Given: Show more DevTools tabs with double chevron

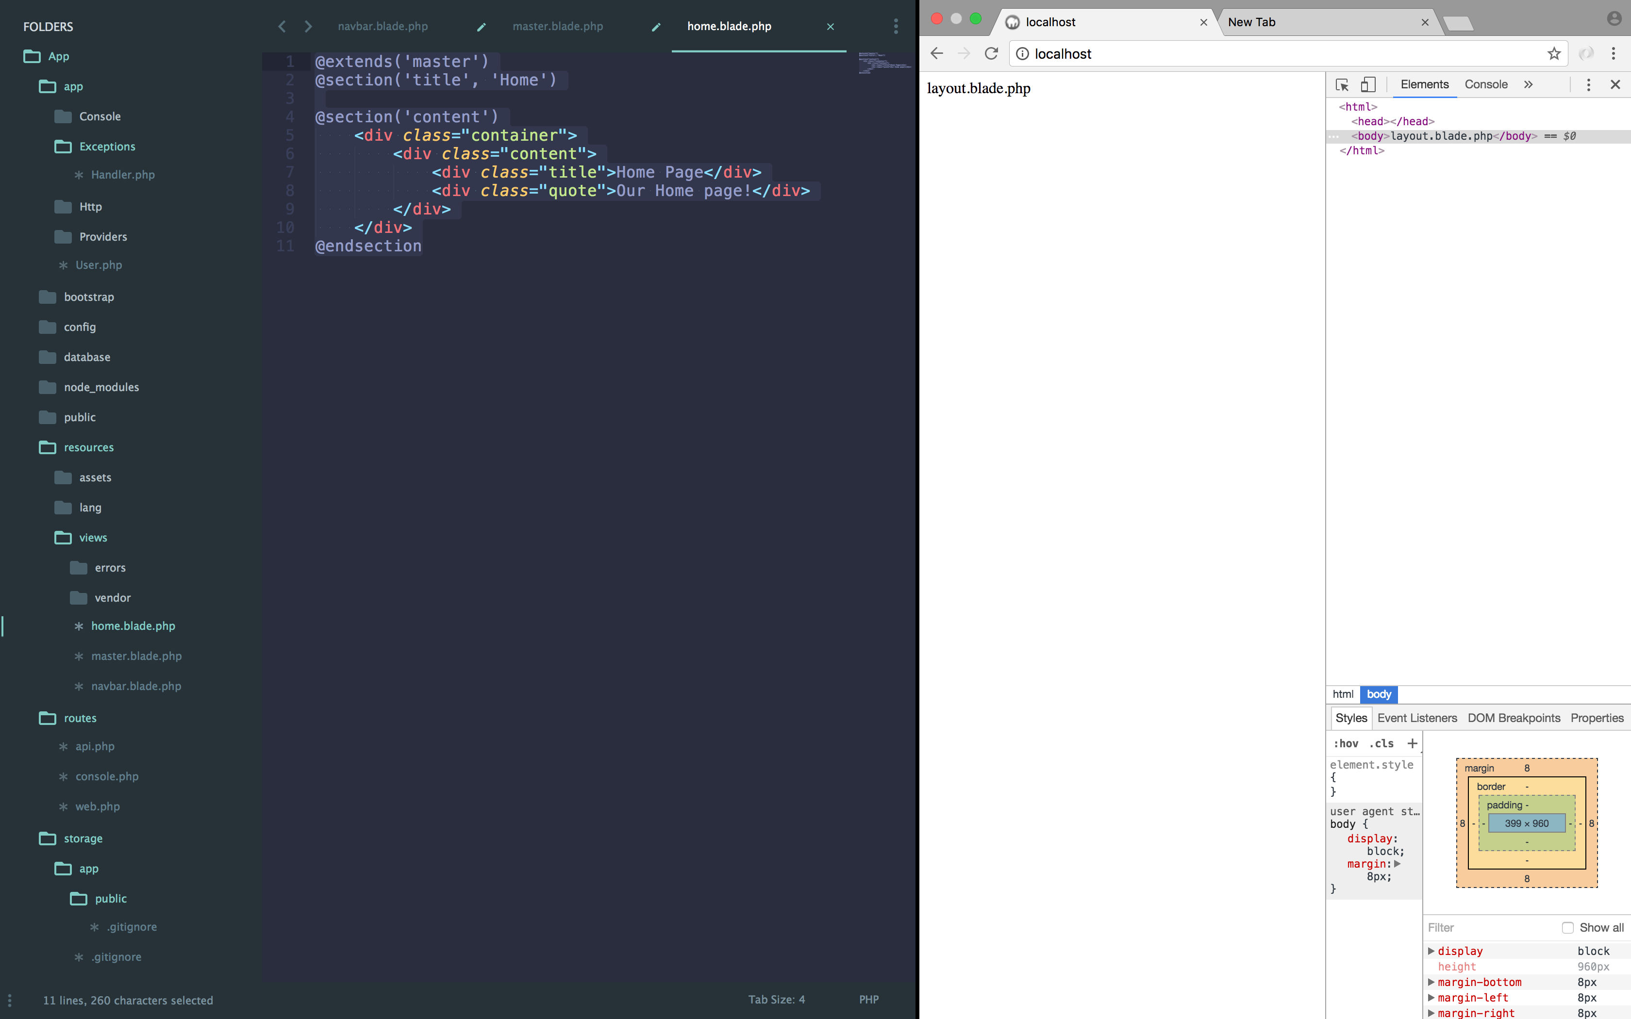Looking at the screenshot, I should point(1528,84).
